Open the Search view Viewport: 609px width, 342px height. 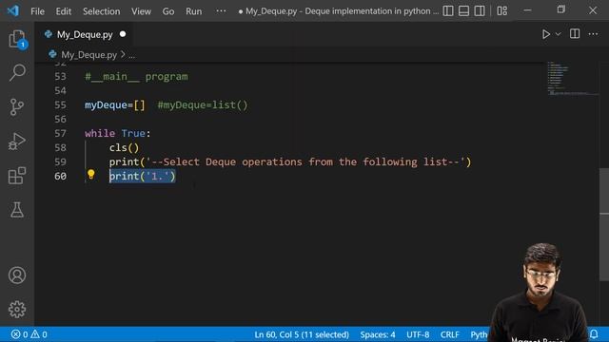tap(17, 73)
